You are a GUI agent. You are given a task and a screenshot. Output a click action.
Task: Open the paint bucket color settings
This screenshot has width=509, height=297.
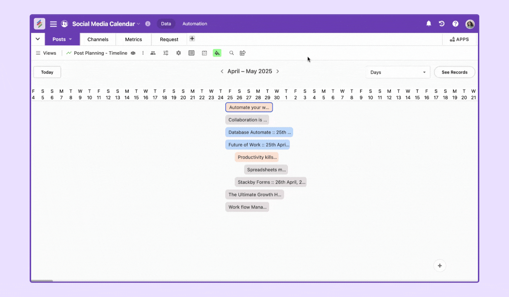[x=217, y=53]
